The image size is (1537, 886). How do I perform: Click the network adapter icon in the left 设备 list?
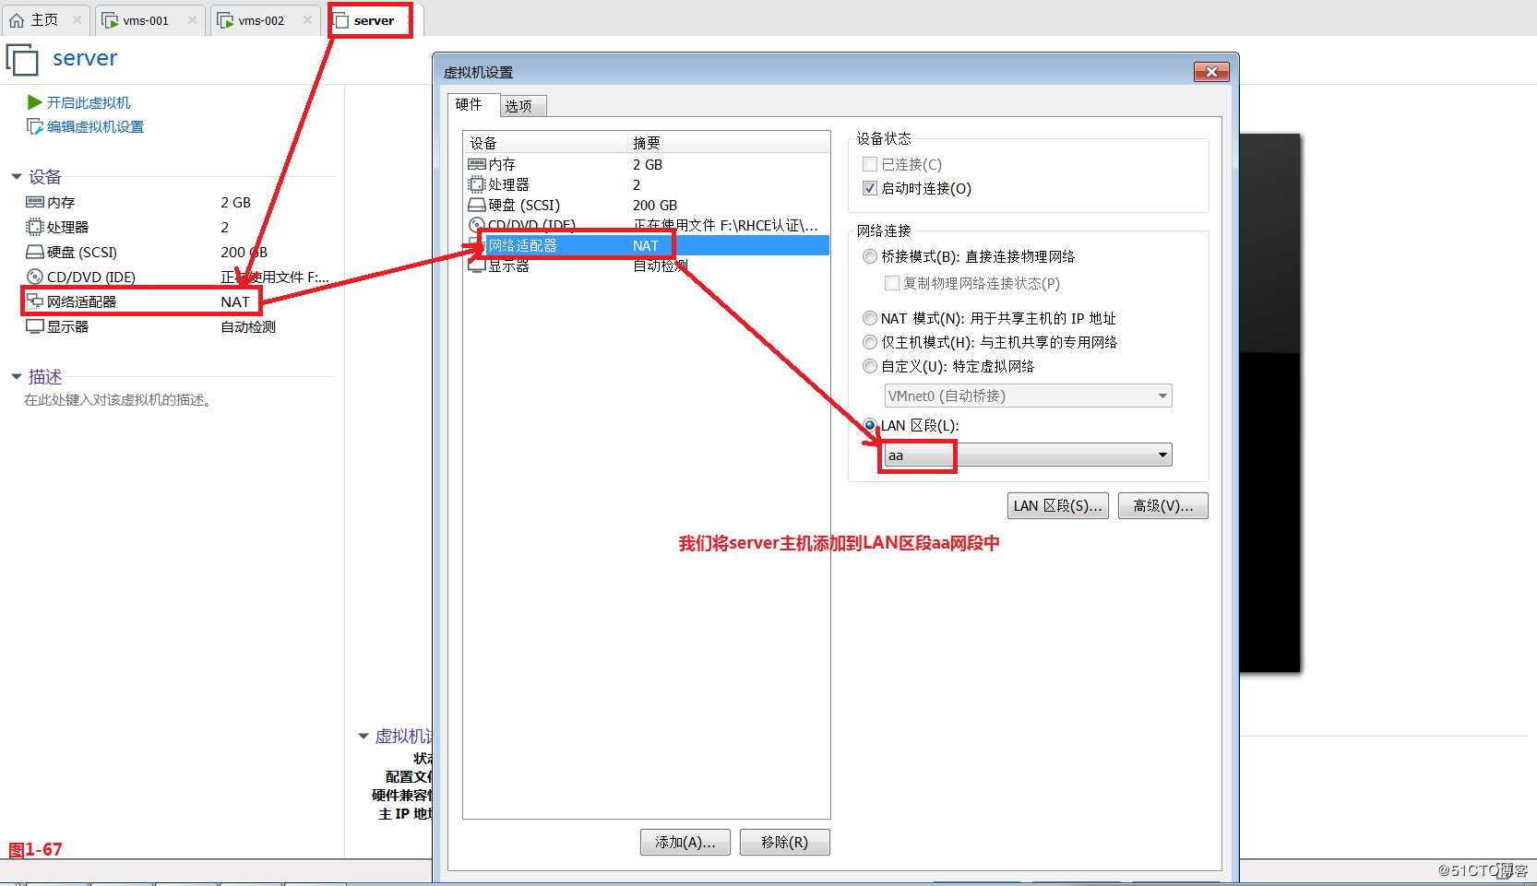[35, 301]
